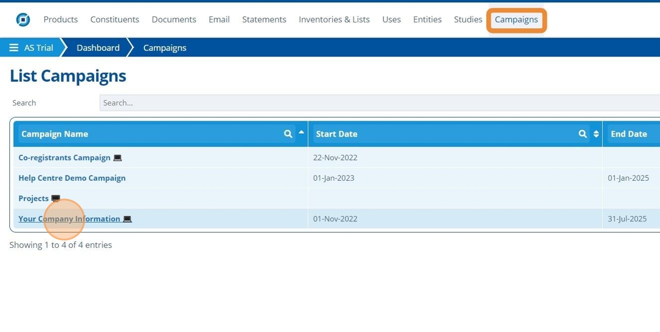The height and width of the screenshot is (332, 660).
Task: Open the Constituents menu
Action: coord(114,19)
